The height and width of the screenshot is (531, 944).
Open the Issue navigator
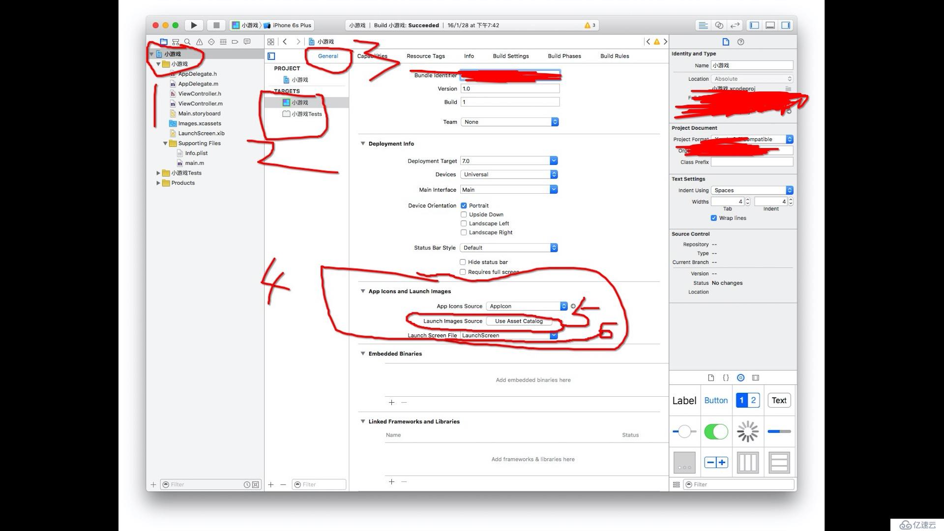(x=199, y=42)
